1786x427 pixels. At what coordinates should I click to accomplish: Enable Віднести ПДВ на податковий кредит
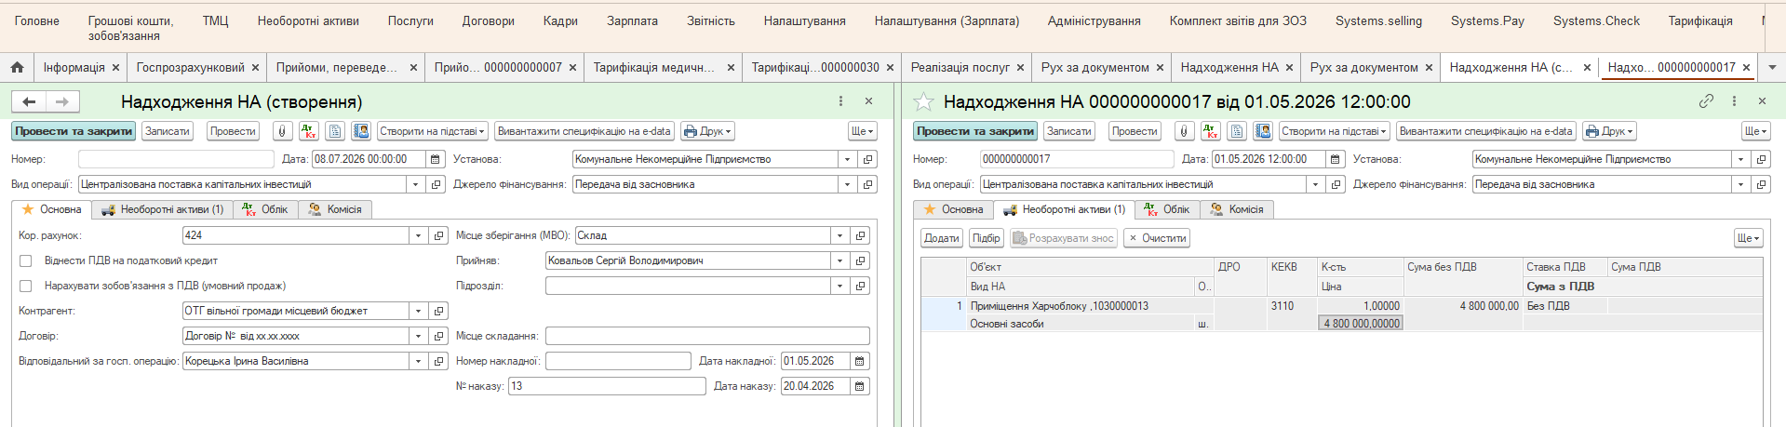point(26,261)
